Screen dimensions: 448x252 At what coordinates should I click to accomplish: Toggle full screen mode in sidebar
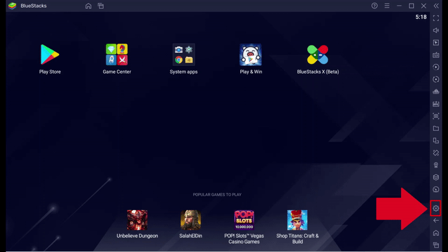click(x=436, y=18)
